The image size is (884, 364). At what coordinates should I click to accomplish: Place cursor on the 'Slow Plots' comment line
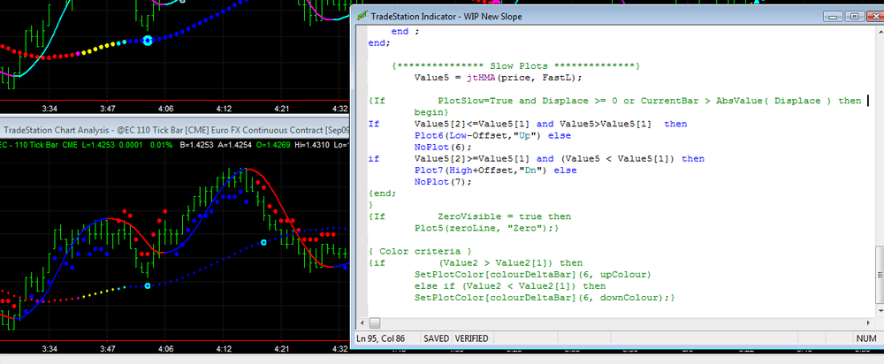[x=516, y=66]
